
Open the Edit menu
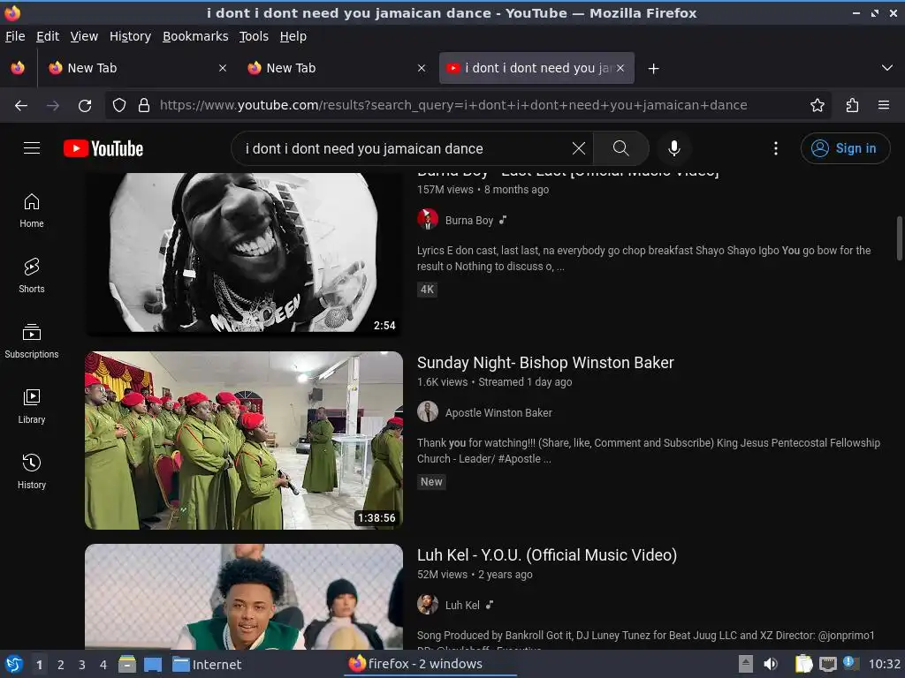(x=48, y=36)
